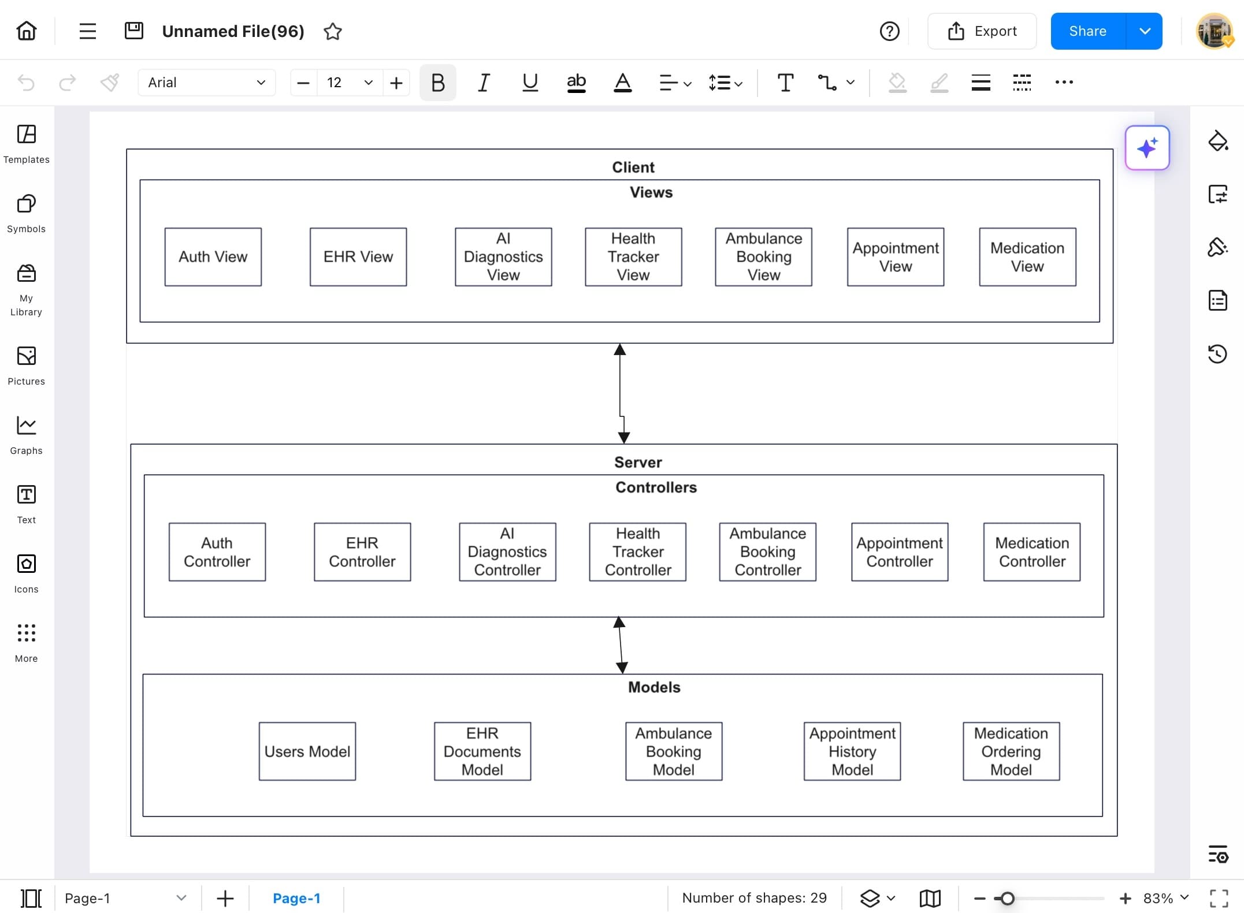1244x913 pixels.
Task: Toggle underline formatting
Action: 530,83
